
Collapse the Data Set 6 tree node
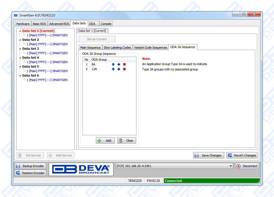coord(20,76)
